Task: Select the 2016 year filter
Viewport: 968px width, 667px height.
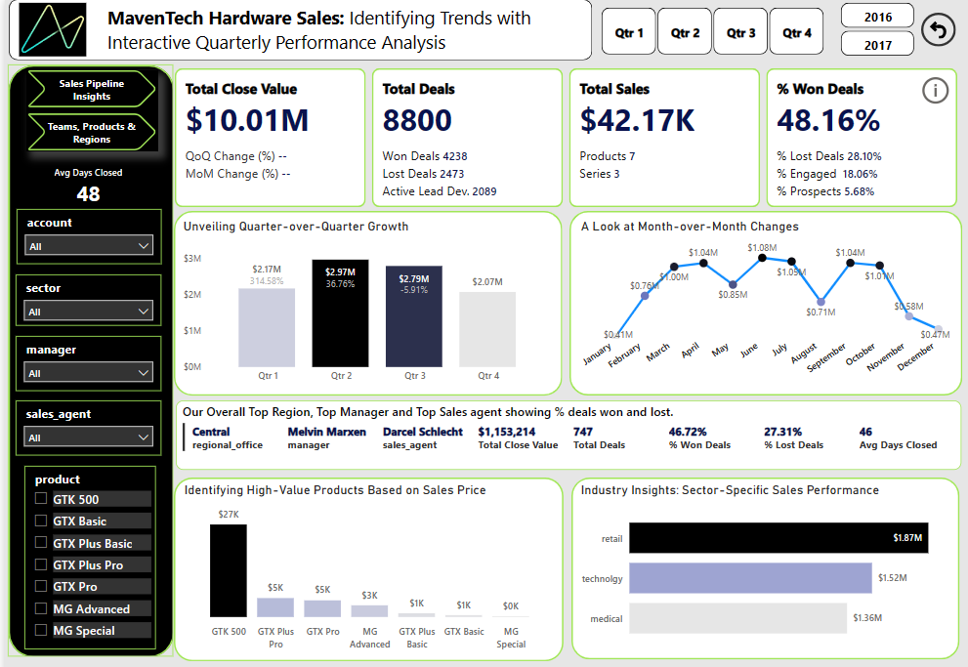Action: click(876, 17)
